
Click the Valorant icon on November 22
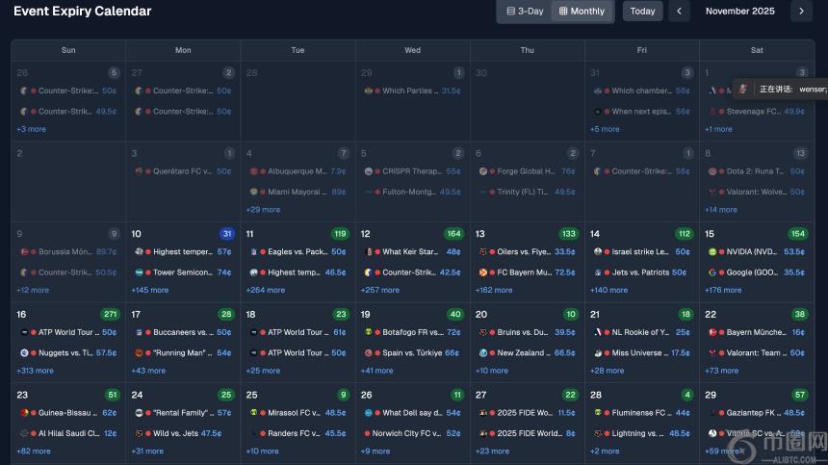click(x=712, y=353)
